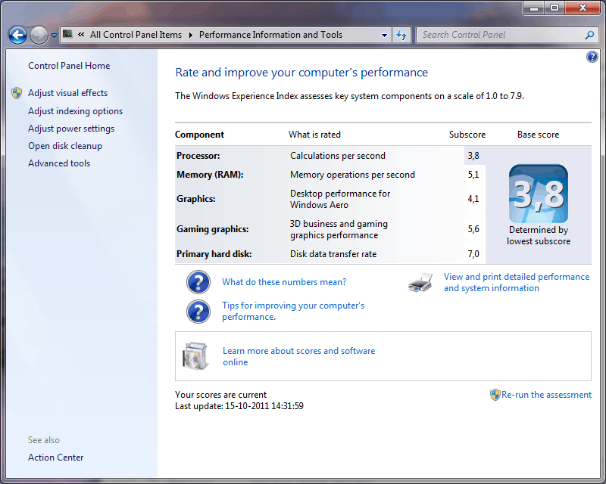
Task: View and print detailed performance information
Action: pyautogui.click(x=517, y=283)
